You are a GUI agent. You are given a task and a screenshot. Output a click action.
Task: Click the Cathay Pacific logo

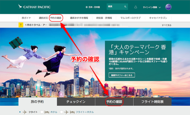click(x=34, y=6)
